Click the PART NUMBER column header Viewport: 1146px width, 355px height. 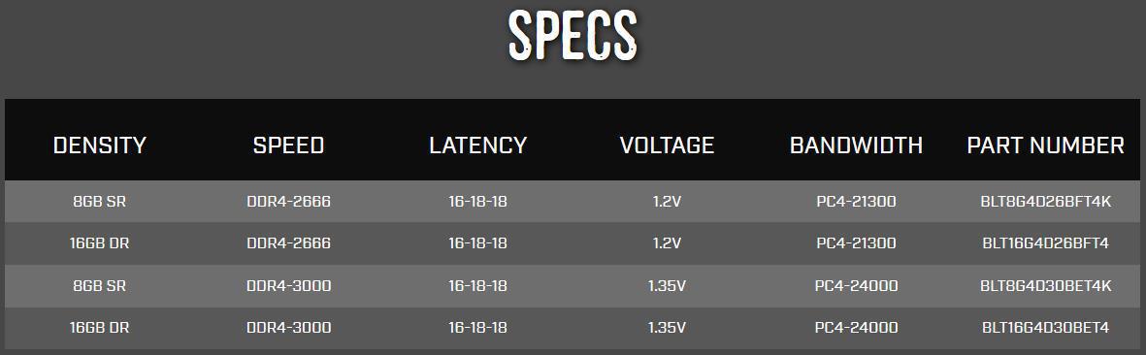pos(1045,145)
